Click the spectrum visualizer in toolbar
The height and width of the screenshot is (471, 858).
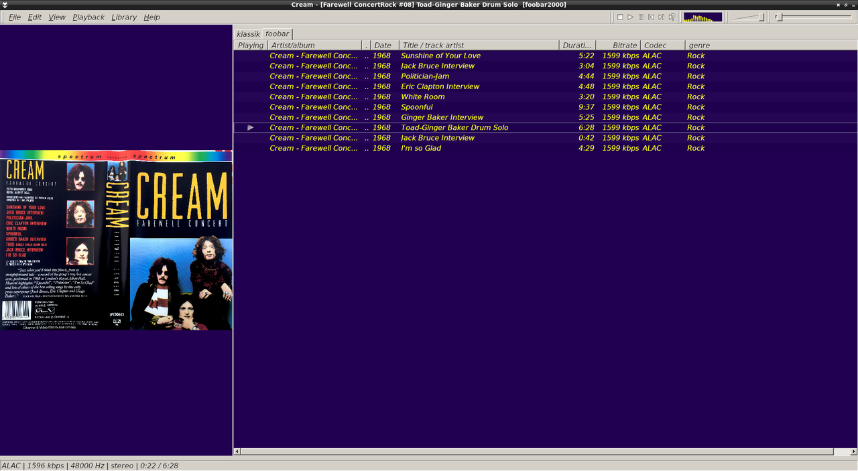coord(702,17)
